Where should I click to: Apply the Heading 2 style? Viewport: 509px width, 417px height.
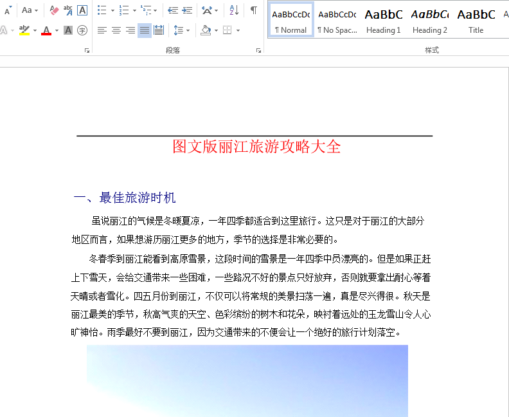430,20
